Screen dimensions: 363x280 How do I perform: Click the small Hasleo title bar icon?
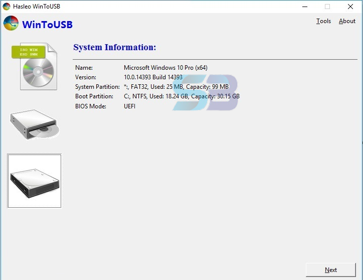tap(7, 7)
